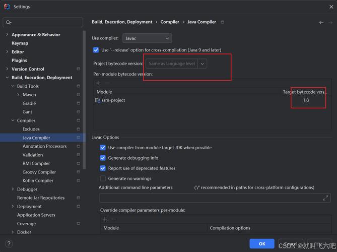Click project-level marker icon next to Remote Jar Repositories
Screen dimensions: 337x252
(79, 198)
